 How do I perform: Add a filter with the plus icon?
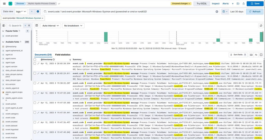click(38, 11)
